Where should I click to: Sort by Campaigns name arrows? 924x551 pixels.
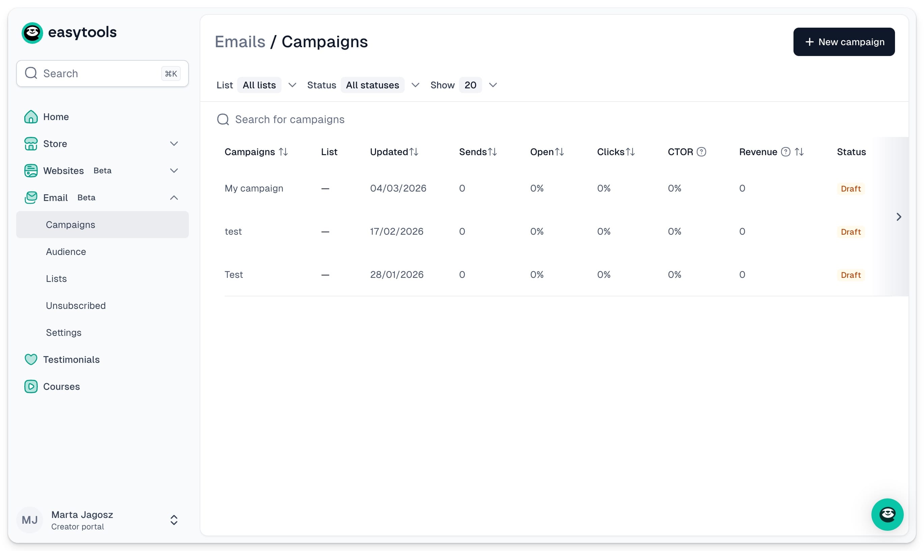283,152
